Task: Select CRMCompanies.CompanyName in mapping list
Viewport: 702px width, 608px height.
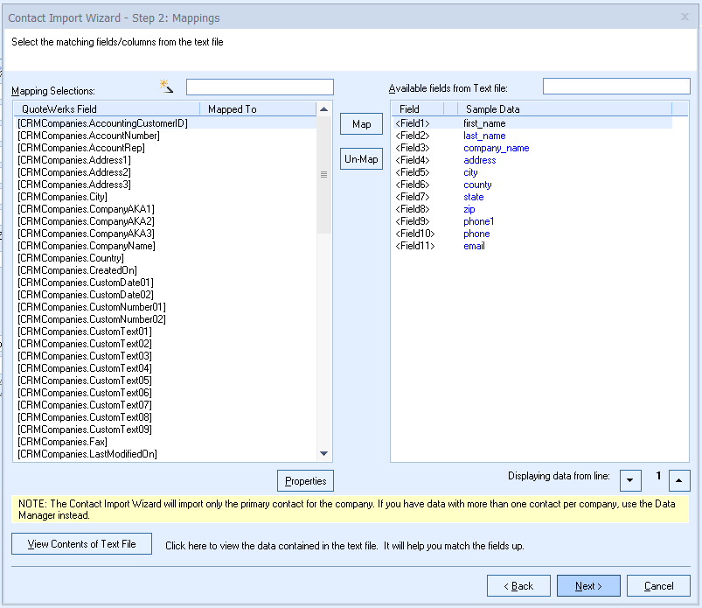Action: point(87,246)
